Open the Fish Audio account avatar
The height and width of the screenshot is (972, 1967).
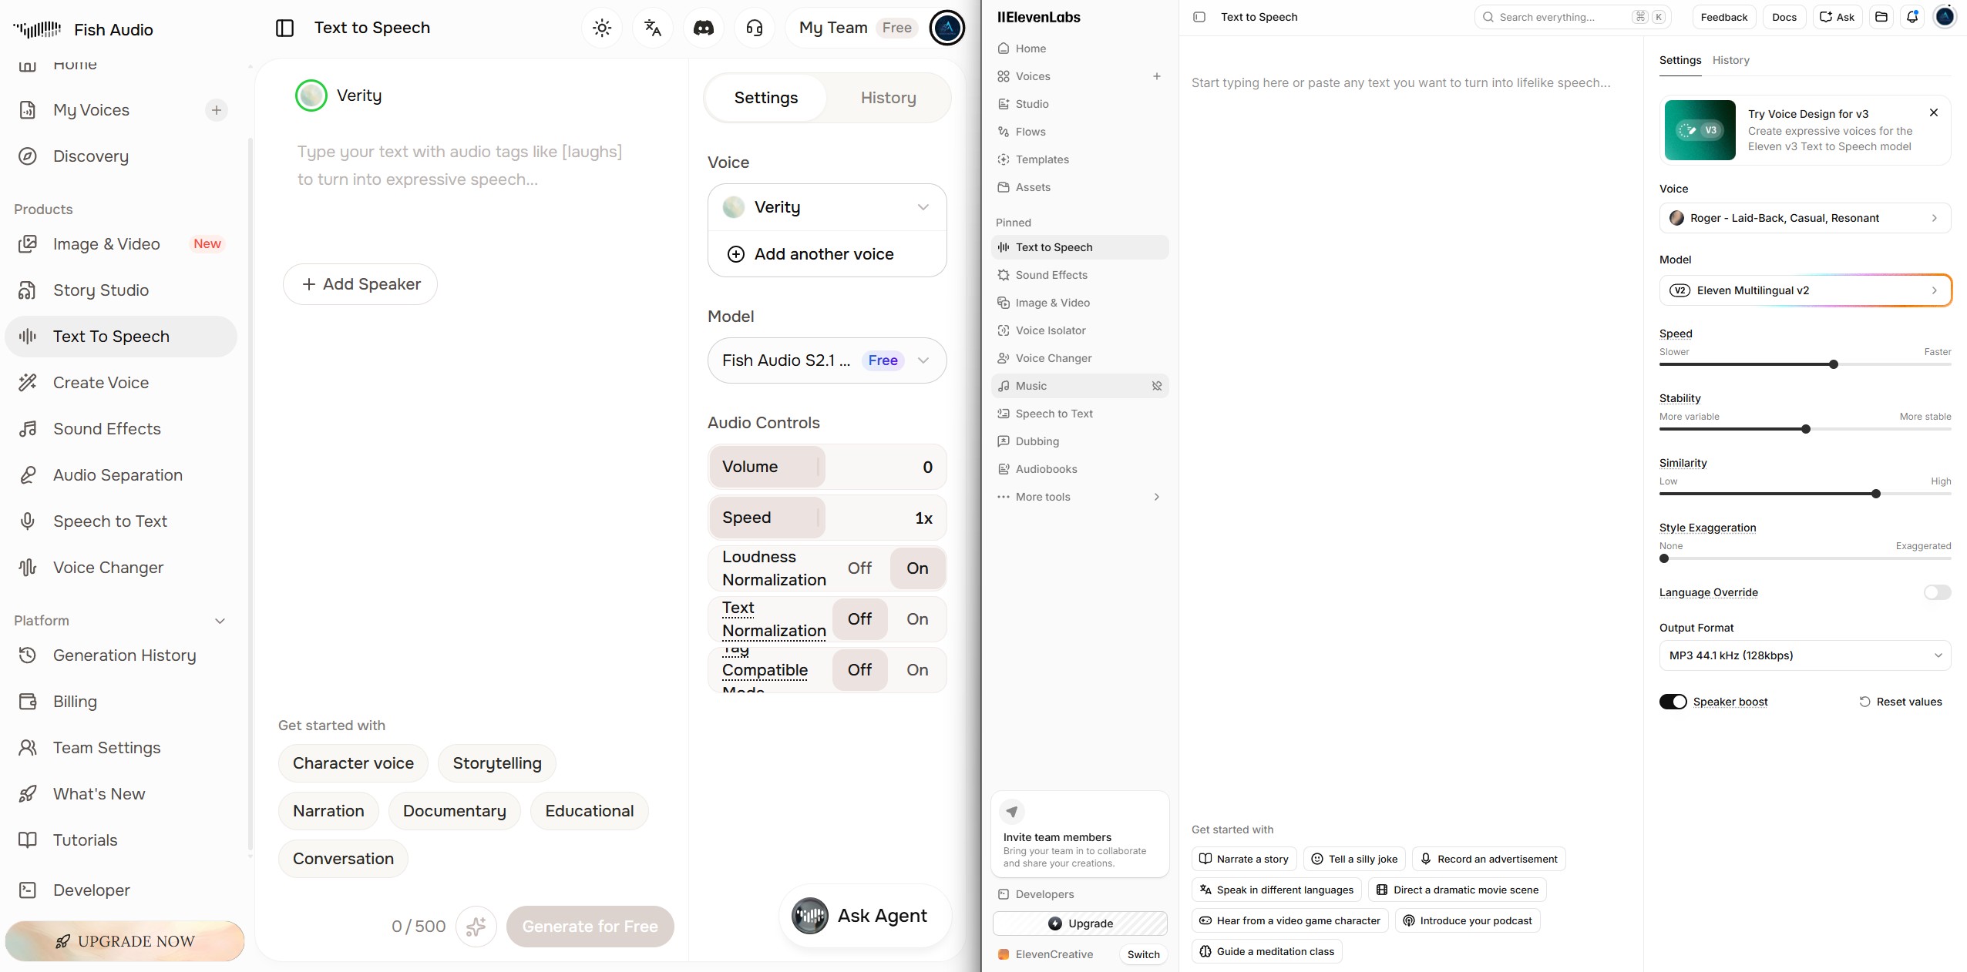[947, 28]
